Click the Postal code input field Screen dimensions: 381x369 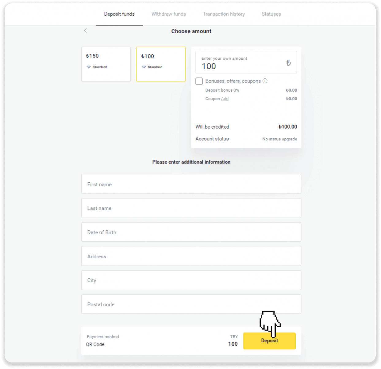(x=191, y=304)
